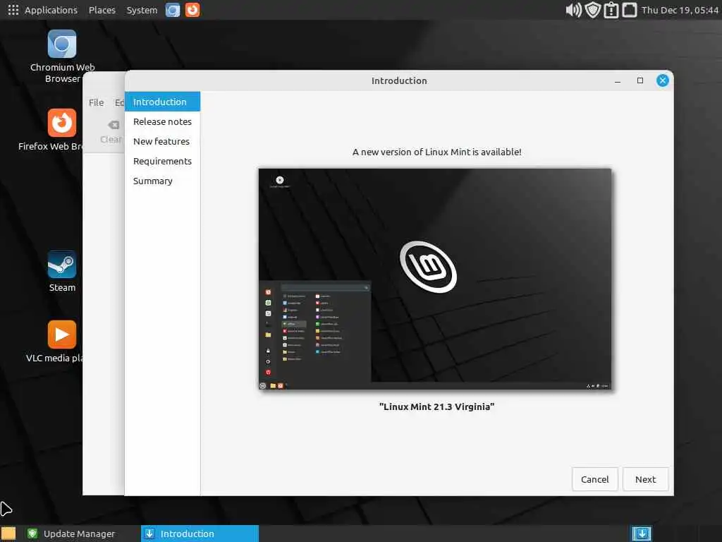Go to New features page

[x=163, y=141]
